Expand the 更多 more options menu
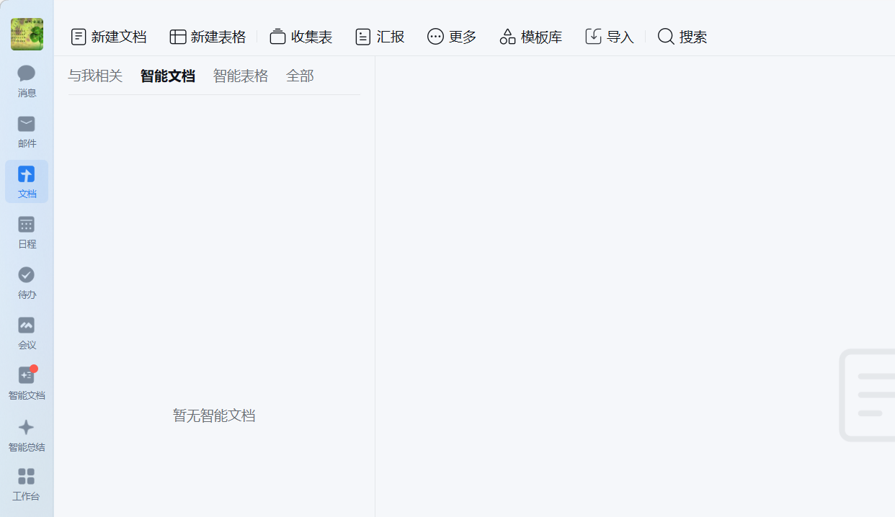The image size is (895, 517). pyautogui.click(x=452, y=37)
